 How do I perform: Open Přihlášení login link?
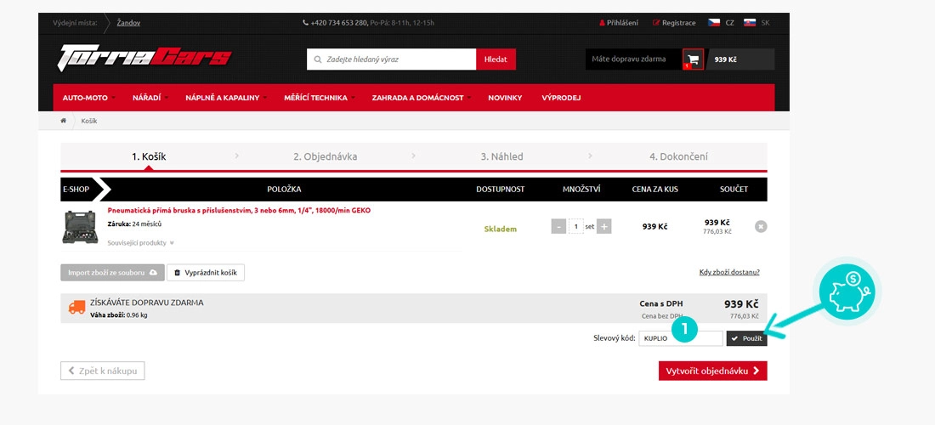coord(618,23)
